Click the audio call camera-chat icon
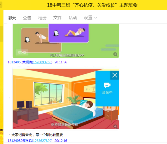The width and height of the screenshot is (167, 144). tap(107, 85)
